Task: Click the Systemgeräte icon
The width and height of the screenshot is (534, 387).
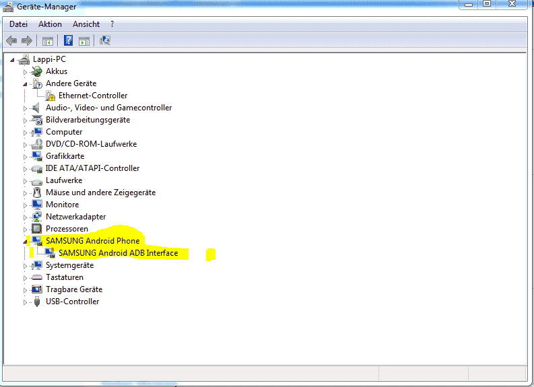Action: (x=37, y=265)
